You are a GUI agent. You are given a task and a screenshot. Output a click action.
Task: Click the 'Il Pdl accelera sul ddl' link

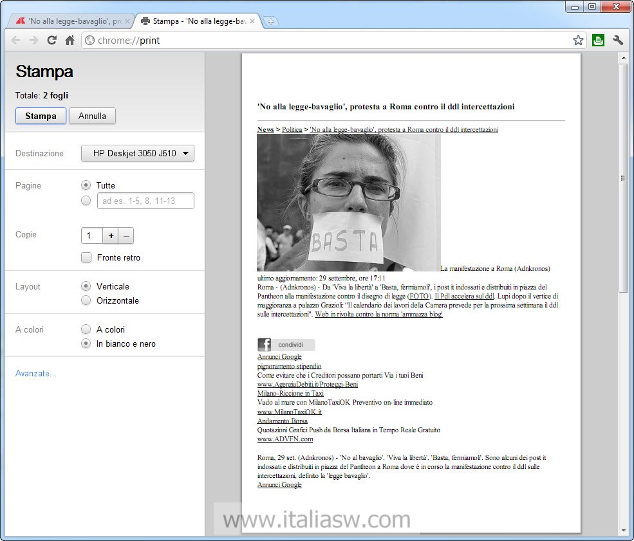click(464, 296)
